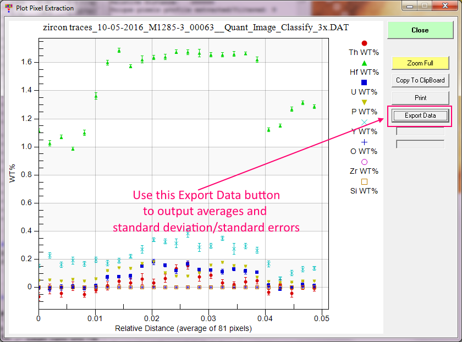Click the second empty field below Export Data
This screenshot has width=462, height=342.
click(420, 144)
